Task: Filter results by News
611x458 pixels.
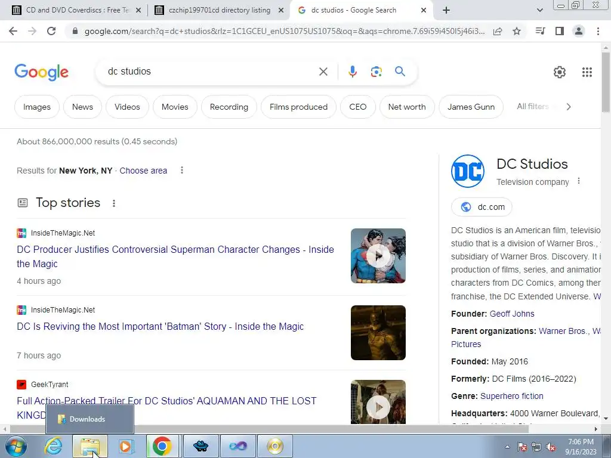Action: point(82,107)
